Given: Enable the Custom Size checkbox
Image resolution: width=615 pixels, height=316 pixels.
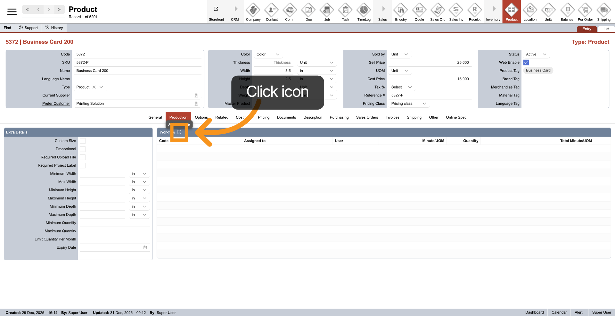Looking at the screenshot, I should [x=83, y=141].
